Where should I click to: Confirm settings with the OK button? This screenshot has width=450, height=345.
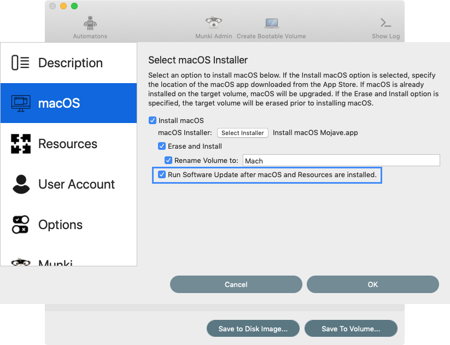pyautogui.click(x=373, y=284)
